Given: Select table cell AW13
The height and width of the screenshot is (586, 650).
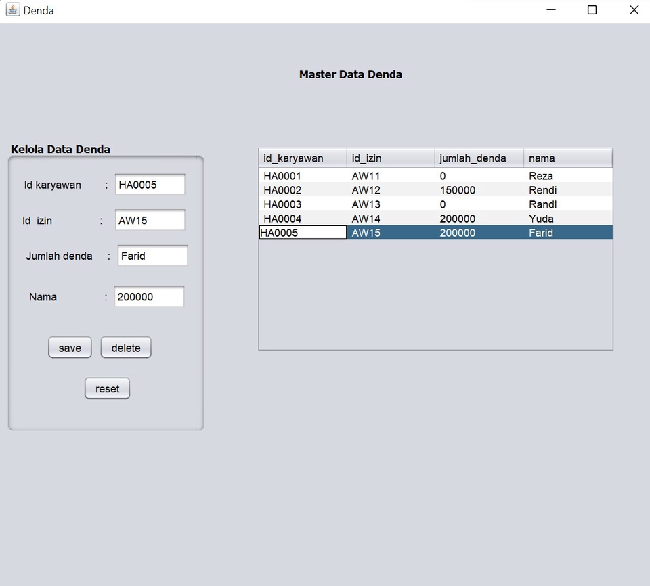Looking at the screenshot, I should 391,204.
